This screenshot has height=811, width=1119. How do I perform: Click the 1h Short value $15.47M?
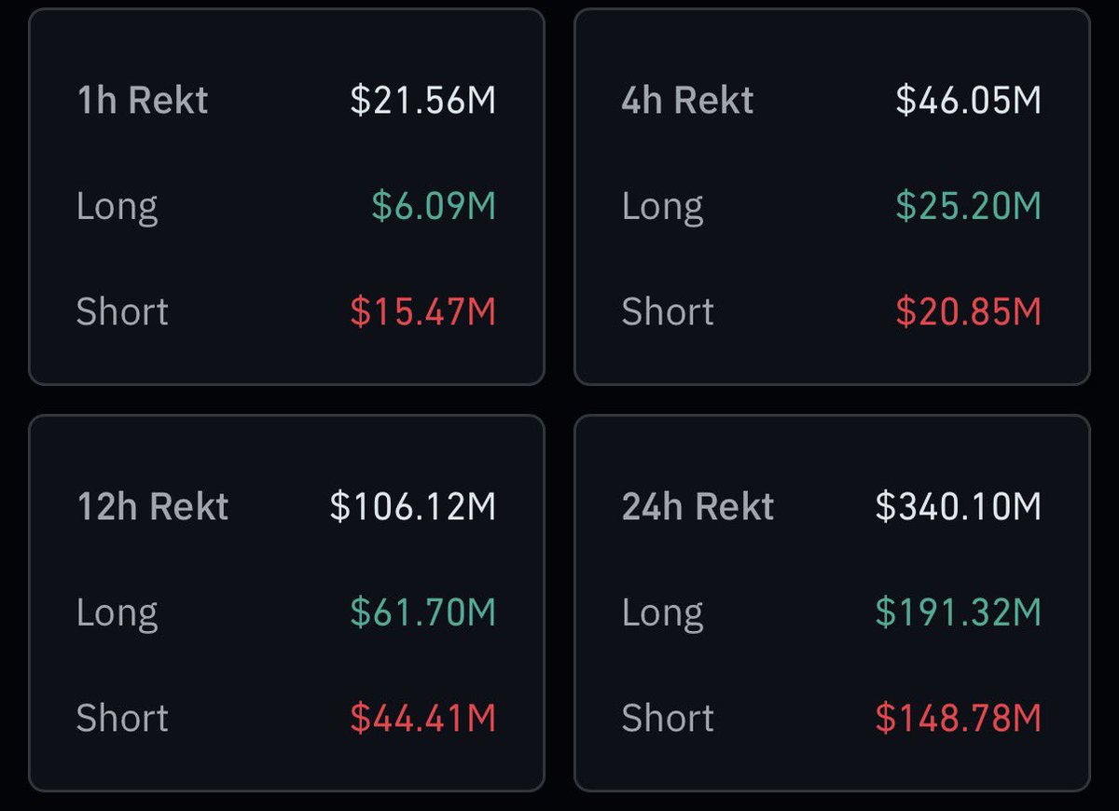(422, 311)
